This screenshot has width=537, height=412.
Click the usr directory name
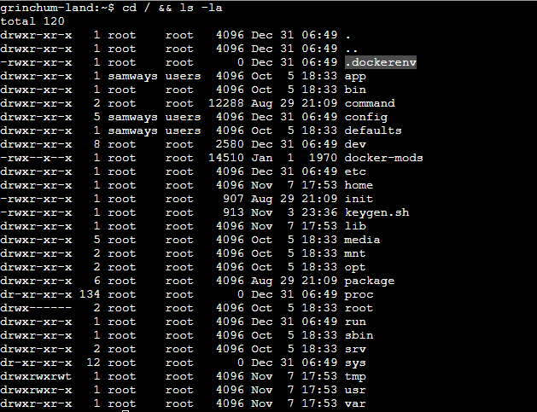[355, 390]
